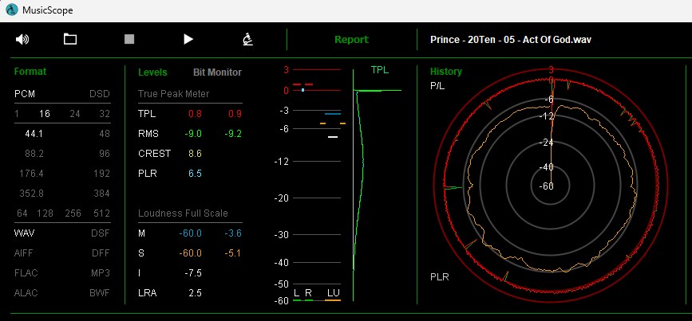Click the PCM format indicator
The image size is (692, 321).
[x=26, y=94]
